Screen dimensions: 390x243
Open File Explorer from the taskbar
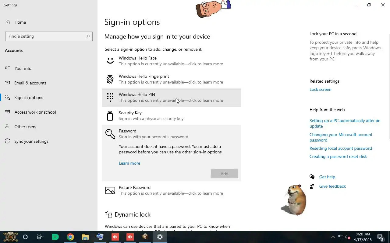pyautogui.click(x=85, y=237)
